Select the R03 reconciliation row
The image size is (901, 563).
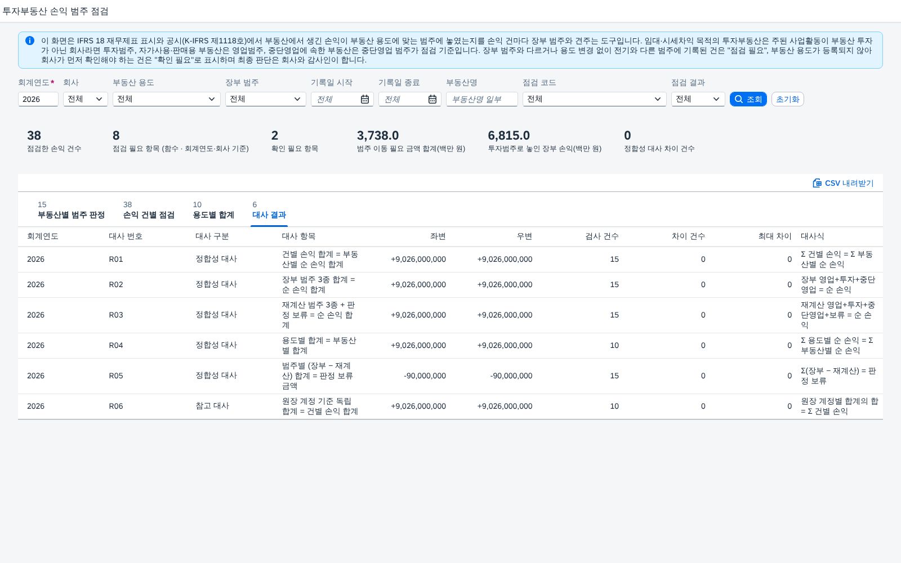pos(450,315)
